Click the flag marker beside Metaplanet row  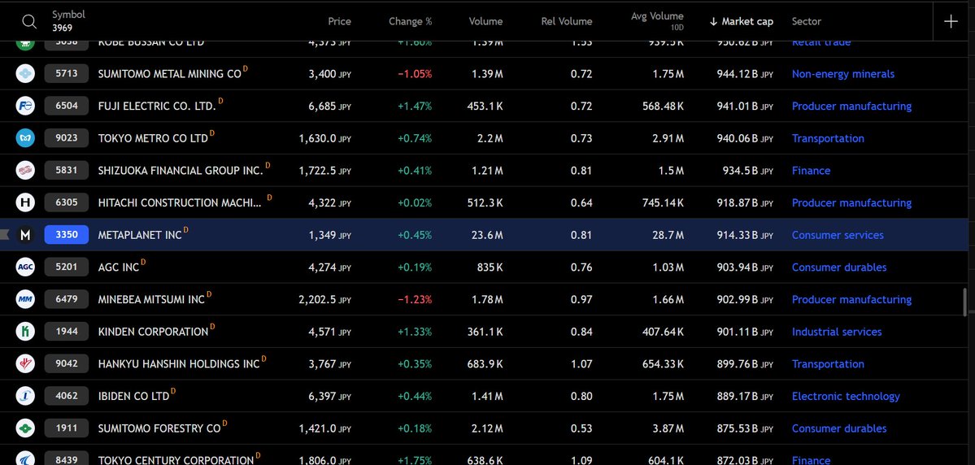click(5, 235)
